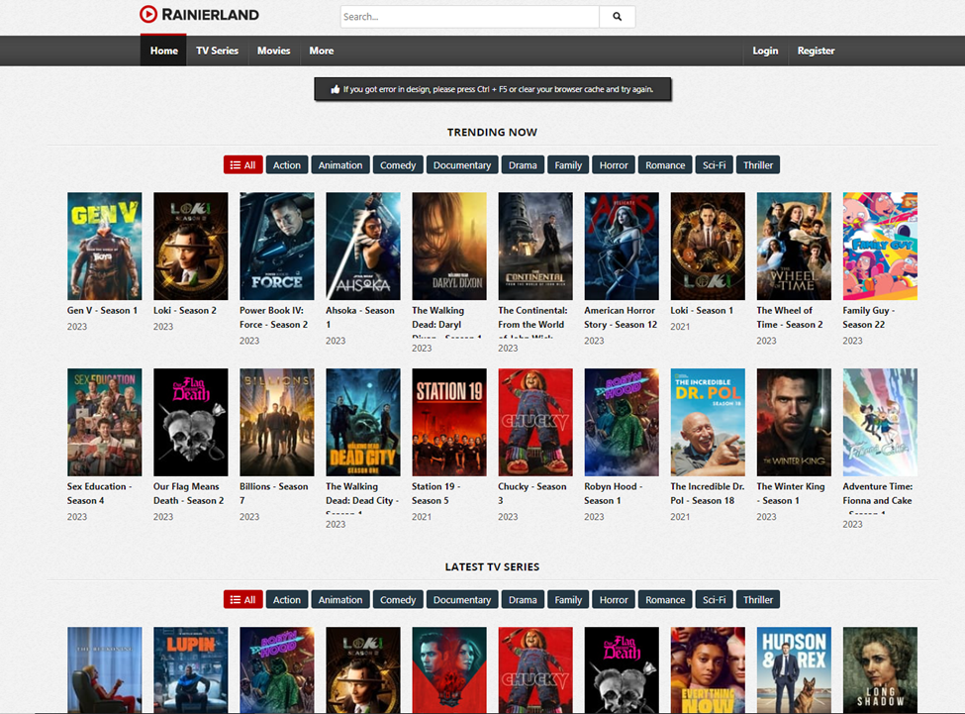The image size is (965, 714).
Task: Select Thriller filter under Trending Now
Action: pos(757,165)
